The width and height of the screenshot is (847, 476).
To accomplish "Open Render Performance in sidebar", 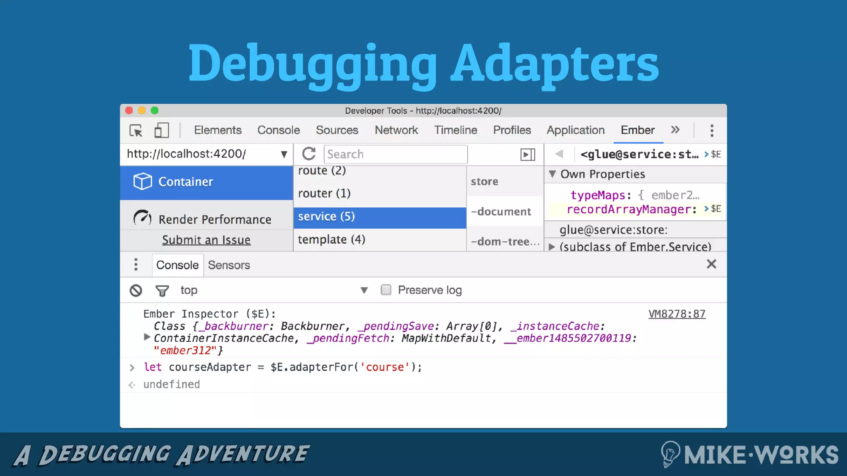I will click(x=206, y=219).
